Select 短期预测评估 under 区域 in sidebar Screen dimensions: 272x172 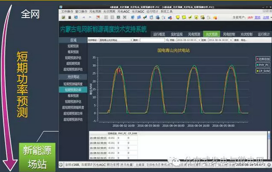pos(73,58)
